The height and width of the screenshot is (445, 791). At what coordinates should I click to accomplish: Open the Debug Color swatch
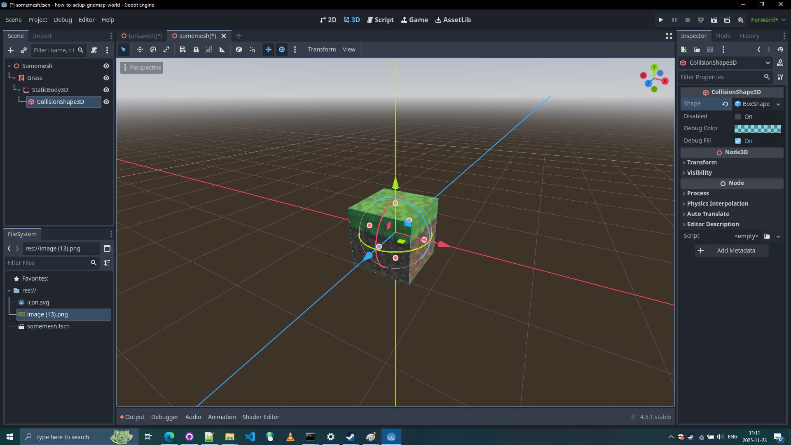[757, 129]
